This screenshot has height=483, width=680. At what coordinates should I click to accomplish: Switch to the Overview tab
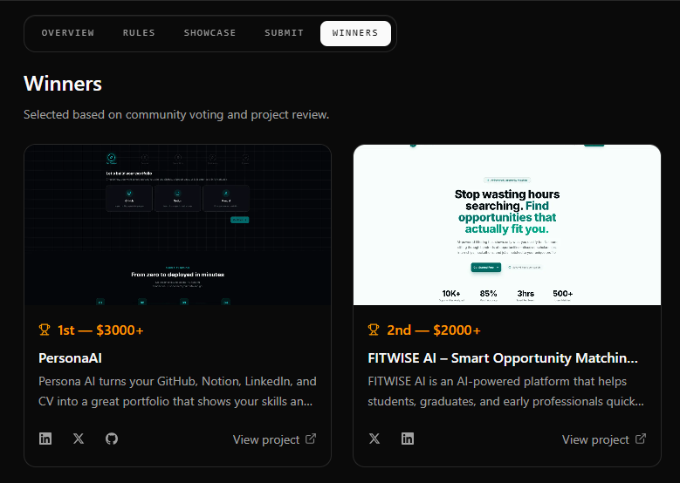pos(68,33)
